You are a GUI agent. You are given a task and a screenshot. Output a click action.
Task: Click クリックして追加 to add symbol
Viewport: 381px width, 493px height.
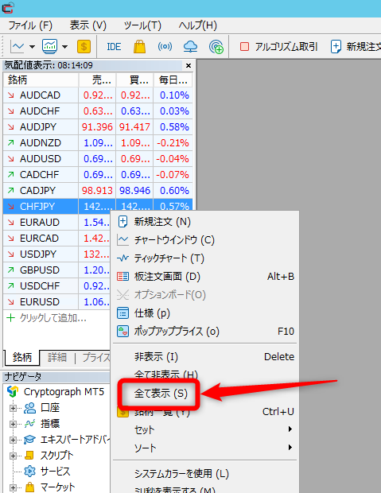52,318
